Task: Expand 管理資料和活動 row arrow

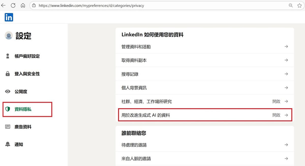Action: point(286,47)
